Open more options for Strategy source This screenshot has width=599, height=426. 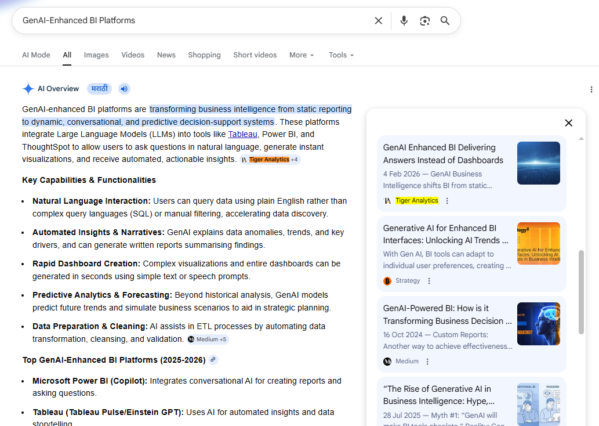click(429, 281)
